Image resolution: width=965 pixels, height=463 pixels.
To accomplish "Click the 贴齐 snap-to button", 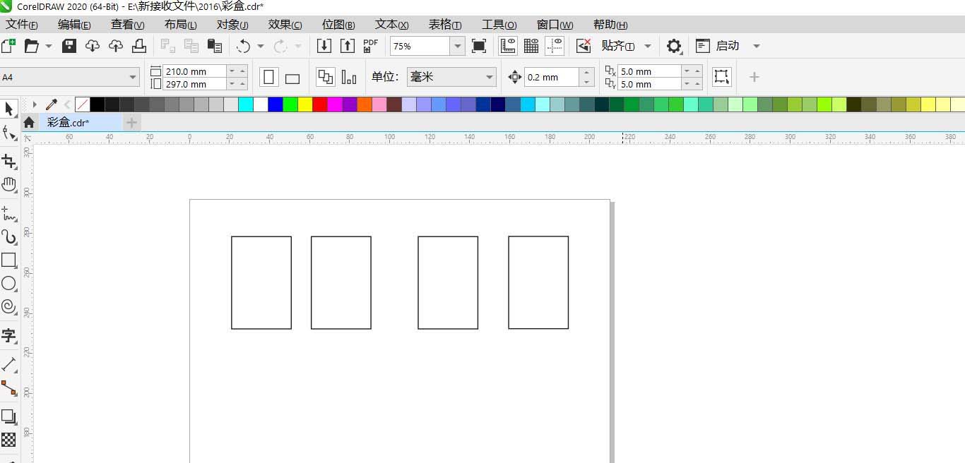I will 617,46.
